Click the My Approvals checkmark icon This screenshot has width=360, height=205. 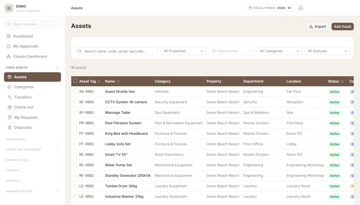pos(9,46)
